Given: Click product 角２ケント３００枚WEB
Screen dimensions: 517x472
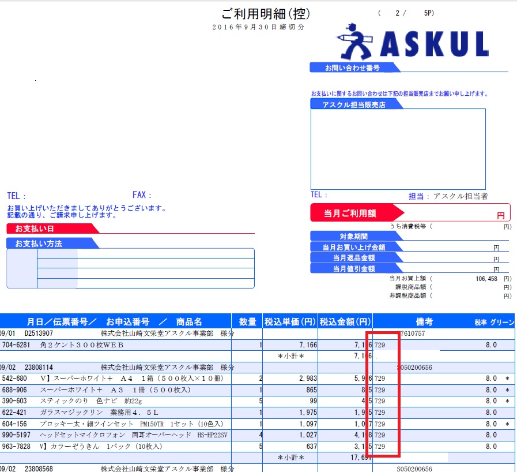Looking at the screenshot, I should point(81,345).
